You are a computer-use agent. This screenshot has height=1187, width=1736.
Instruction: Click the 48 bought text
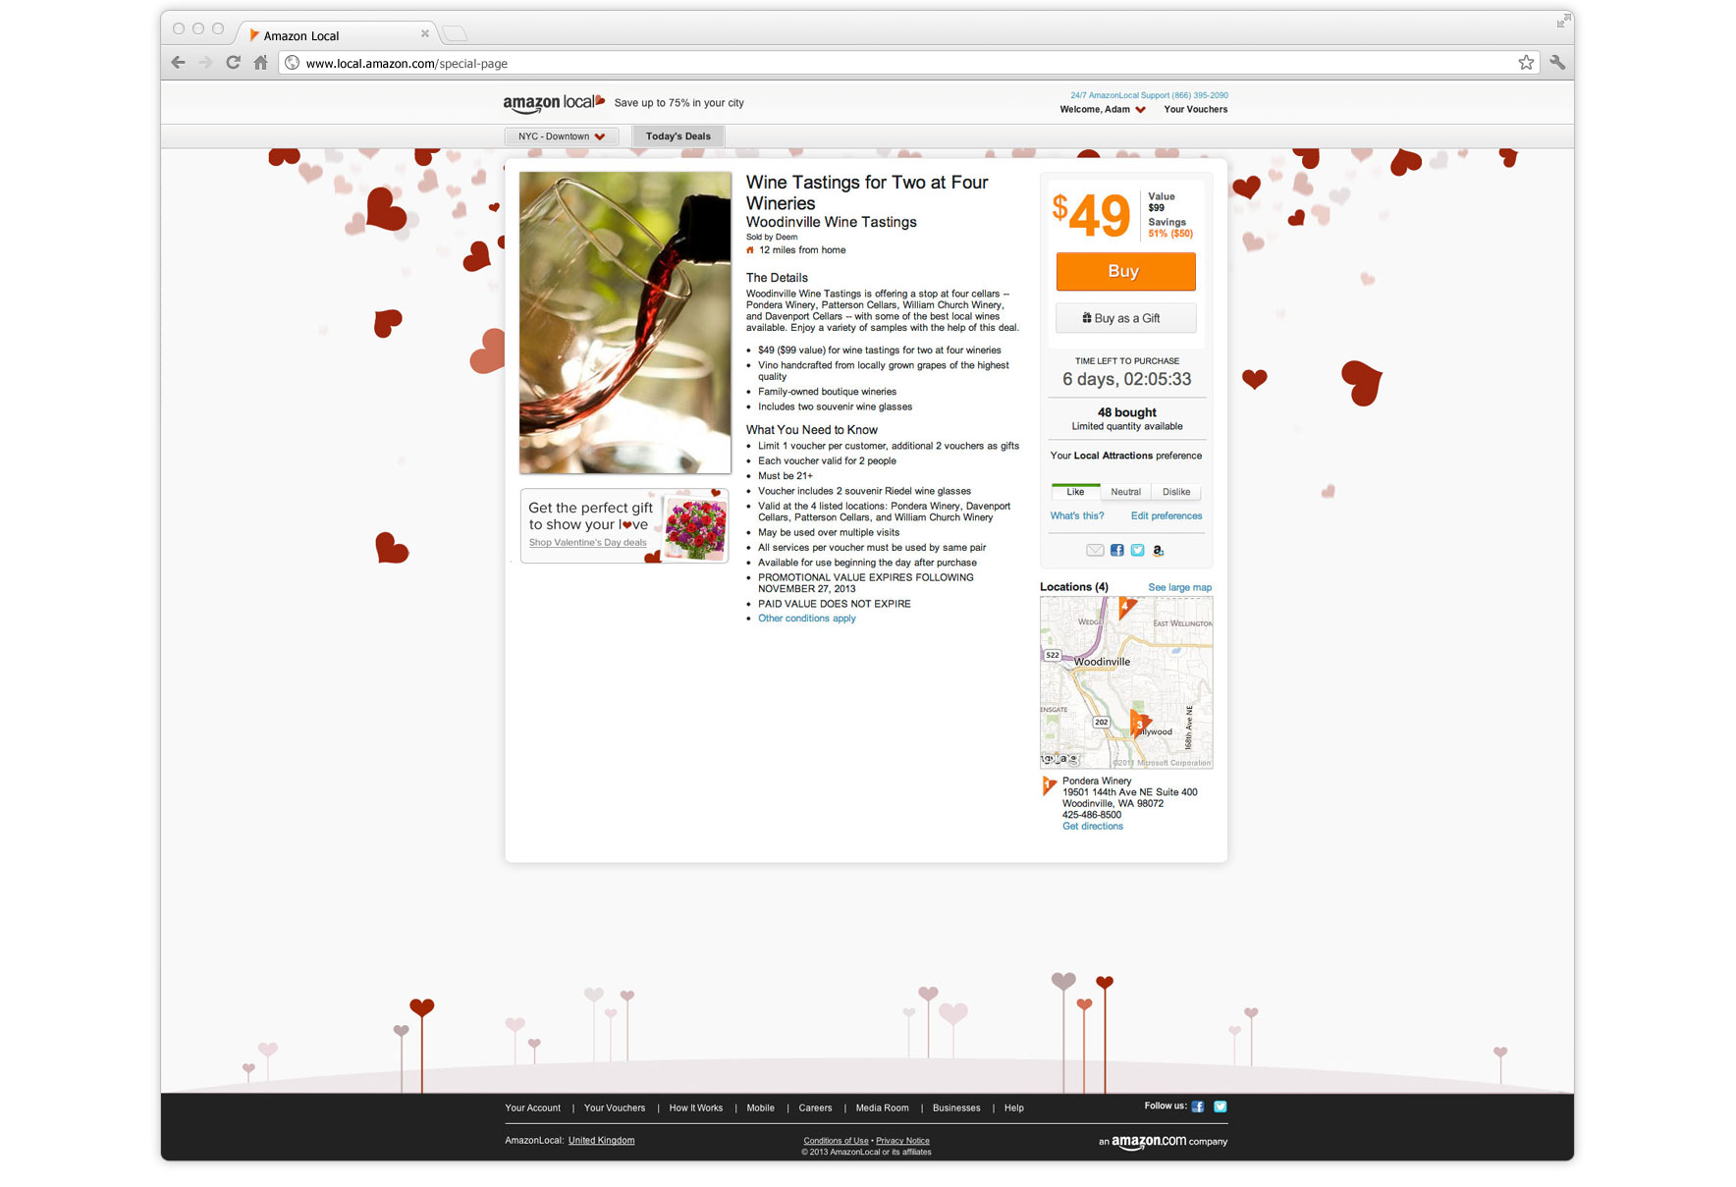[1127, 413]
